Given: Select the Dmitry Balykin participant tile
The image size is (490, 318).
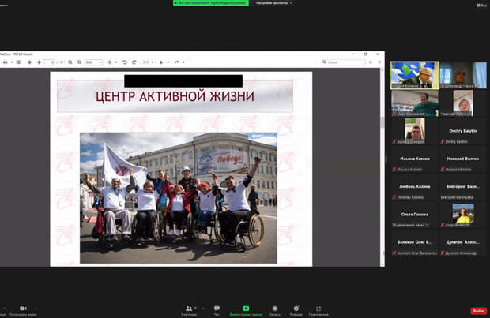Looking at the screenshot, I should click(463, 131).
